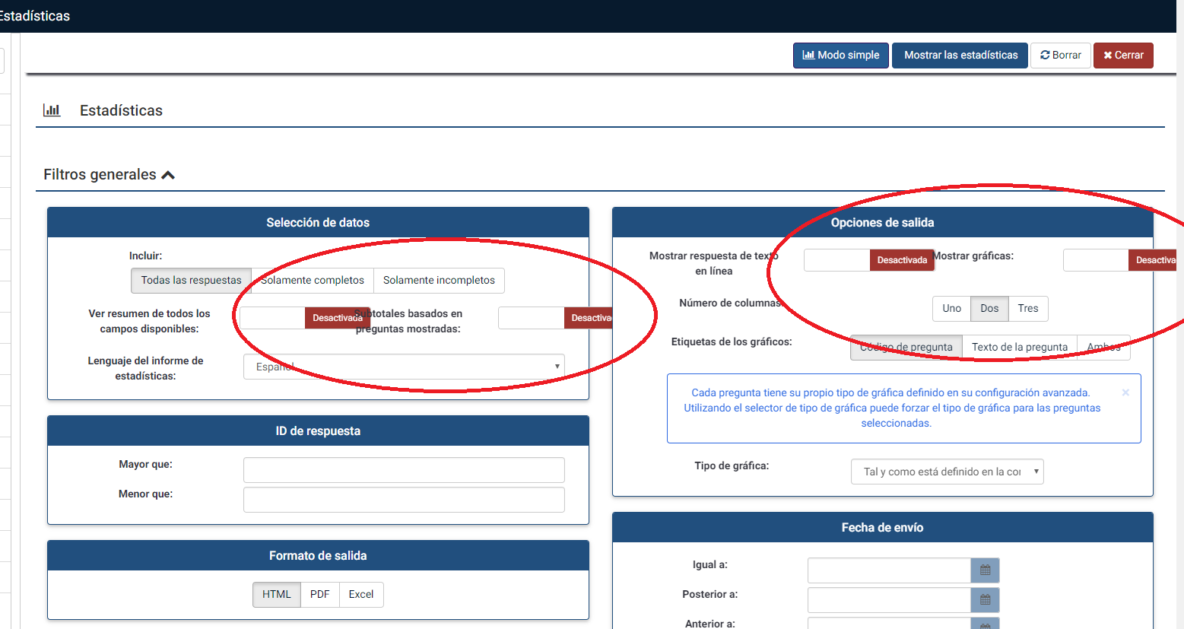Open calendar picker for Posterior a date
1184x629 pixels.
pyautogui.click(x=985, y=600)
